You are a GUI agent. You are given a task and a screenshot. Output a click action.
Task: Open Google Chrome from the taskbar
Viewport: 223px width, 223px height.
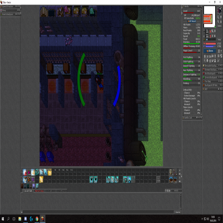37,219
